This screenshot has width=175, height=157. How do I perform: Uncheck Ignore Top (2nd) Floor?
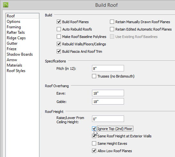pos(94,129)
